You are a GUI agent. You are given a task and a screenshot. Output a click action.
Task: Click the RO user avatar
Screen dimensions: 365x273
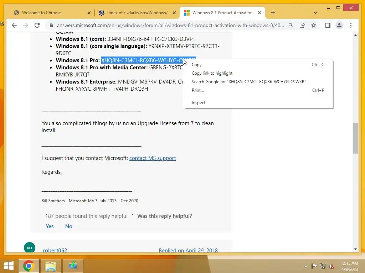pos(30,248)
